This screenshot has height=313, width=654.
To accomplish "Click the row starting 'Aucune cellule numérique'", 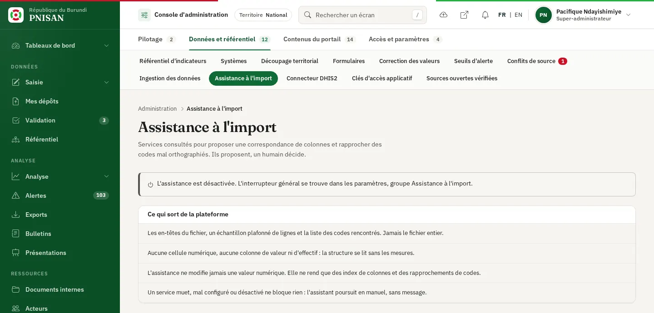I will 387,253.
